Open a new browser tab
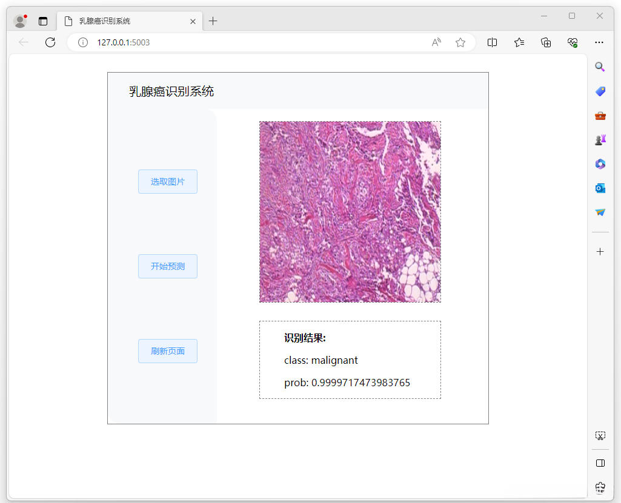621x503 pixels. (213, 21)
